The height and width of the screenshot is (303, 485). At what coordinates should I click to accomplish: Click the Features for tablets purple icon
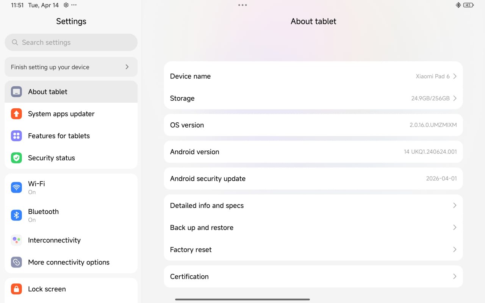[x=16, y=136]
